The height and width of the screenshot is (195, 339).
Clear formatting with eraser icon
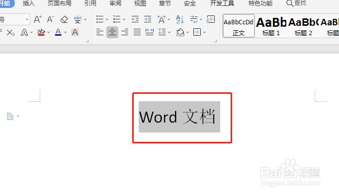[64, 19]
